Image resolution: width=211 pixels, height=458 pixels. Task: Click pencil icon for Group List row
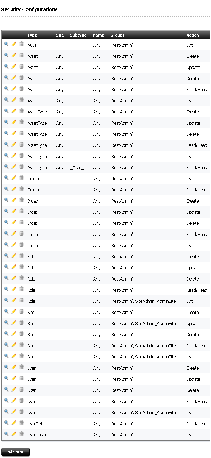(14, 178)
